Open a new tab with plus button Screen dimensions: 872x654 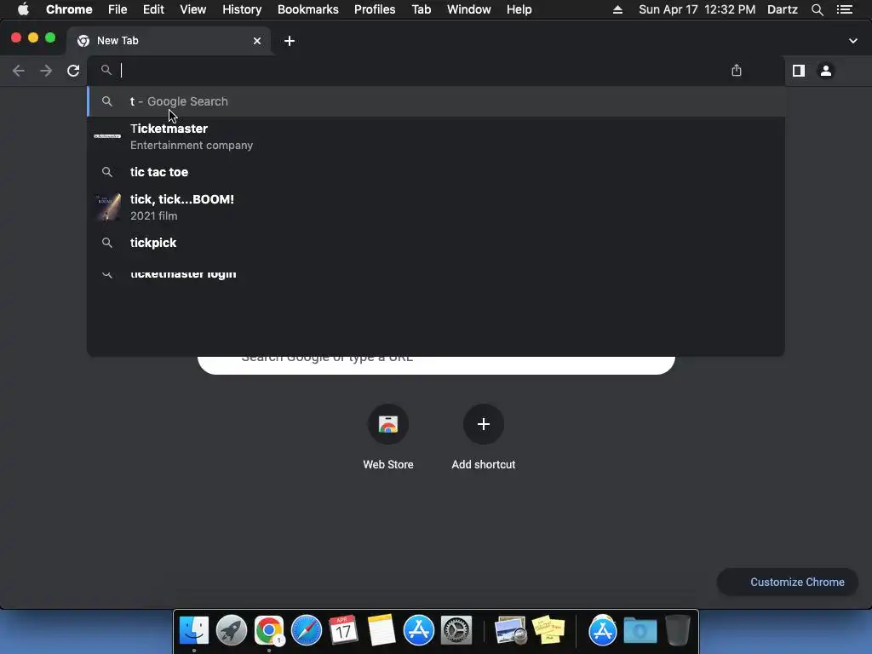[290, 41]
